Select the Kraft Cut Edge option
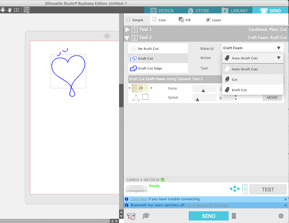Viewport: 289px width, 223px height. tap(158, 68)
